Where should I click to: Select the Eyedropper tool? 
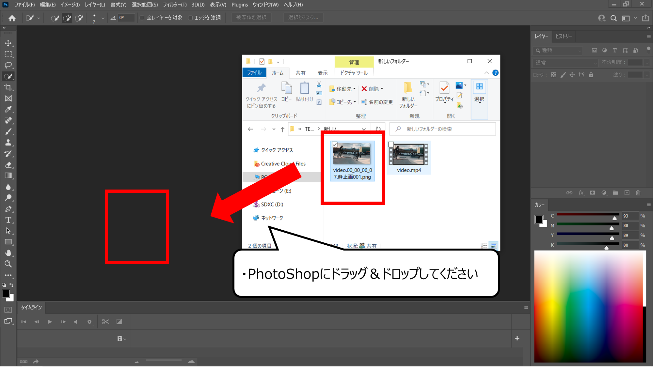tap(8, 109)
